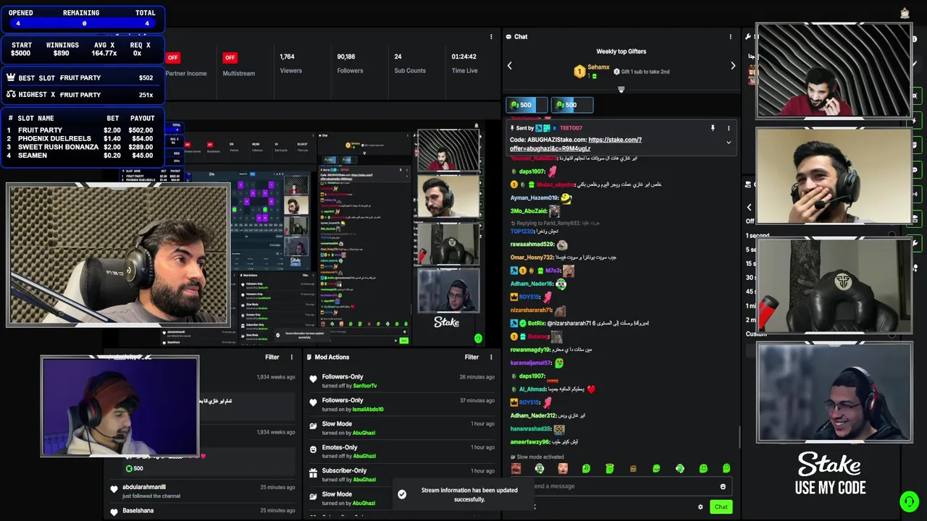This screenshot has width=927, height=521.
Task: Click the Followers count 90,186
Action: coord(346,56)
